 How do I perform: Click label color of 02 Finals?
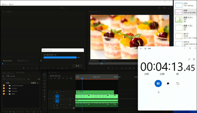point(4,88)
